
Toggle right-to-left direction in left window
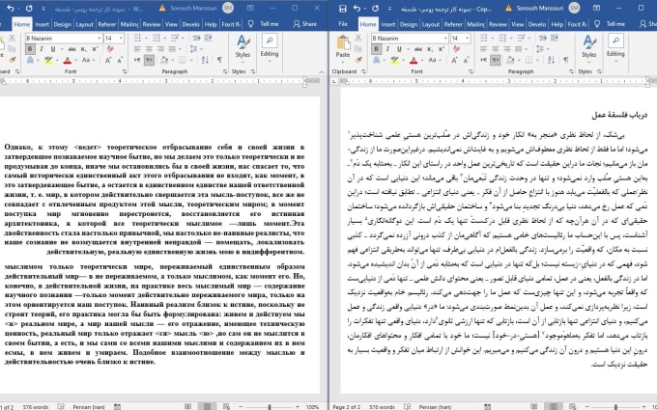(x=149, y=60)
